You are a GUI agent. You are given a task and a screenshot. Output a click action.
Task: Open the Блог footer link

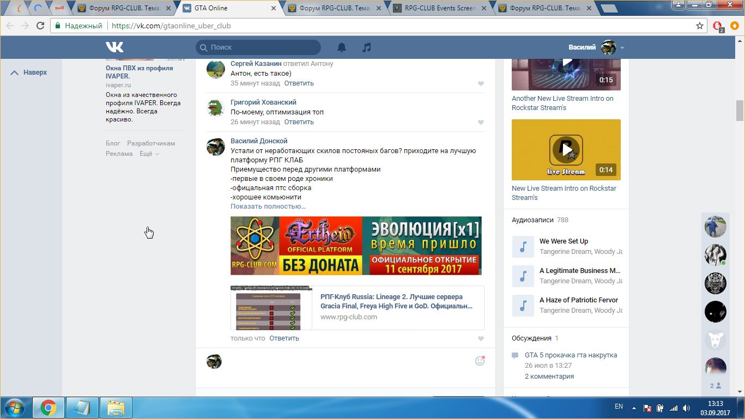(x=113, y=143)
